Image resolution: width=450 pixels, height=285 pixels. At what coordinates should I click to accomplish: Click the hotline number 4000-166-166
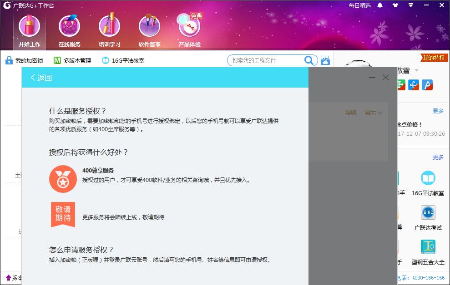pos(428,278)
